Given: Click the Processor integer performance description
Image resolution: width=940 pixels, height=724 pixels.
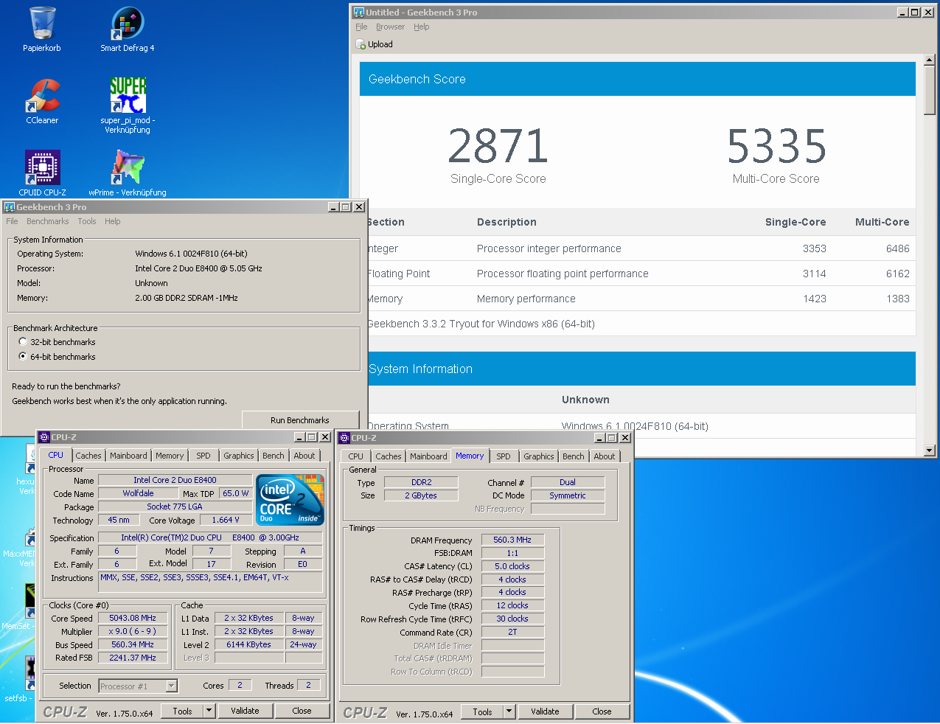Looking at the screenshot, I should tap(549, 248).
